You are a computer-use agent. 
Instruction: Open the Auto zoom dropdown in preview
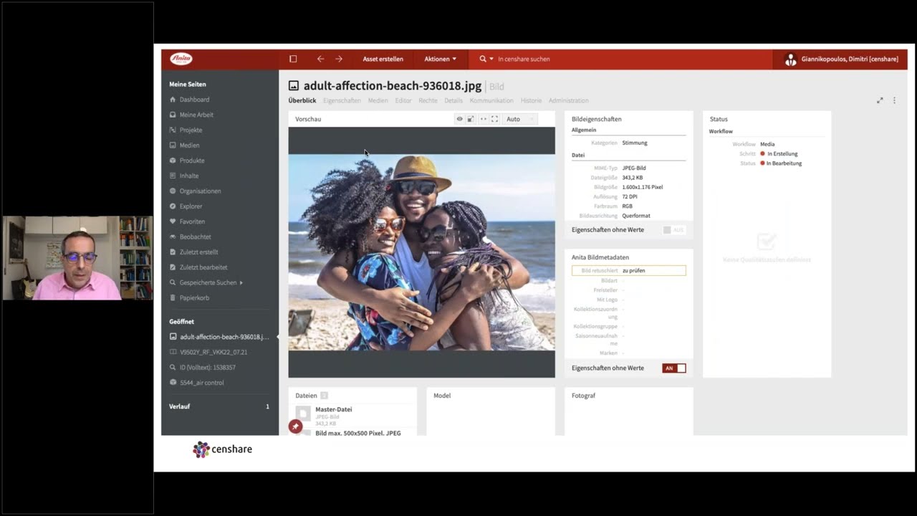(x=519, y=119)
